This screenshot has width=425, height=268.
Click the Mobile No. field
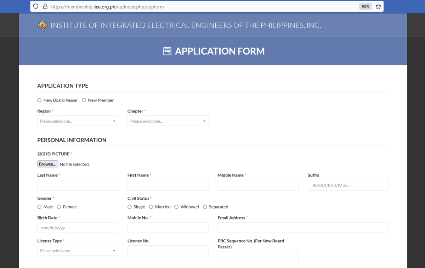168,228
